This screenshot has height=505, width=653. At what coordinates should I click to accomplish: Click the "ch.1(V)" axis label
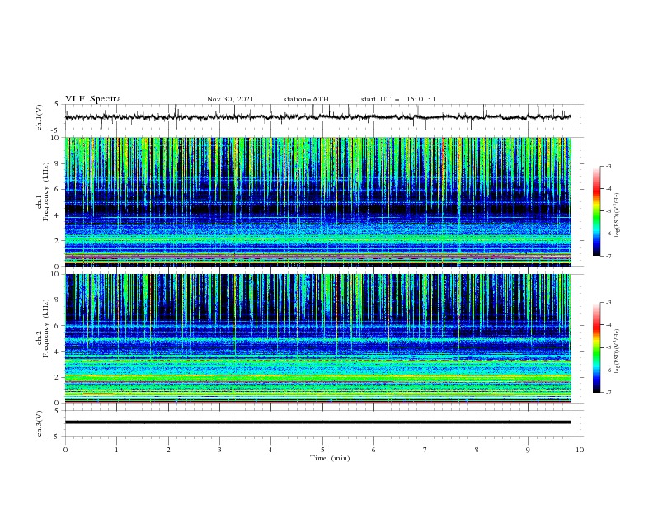40,117
